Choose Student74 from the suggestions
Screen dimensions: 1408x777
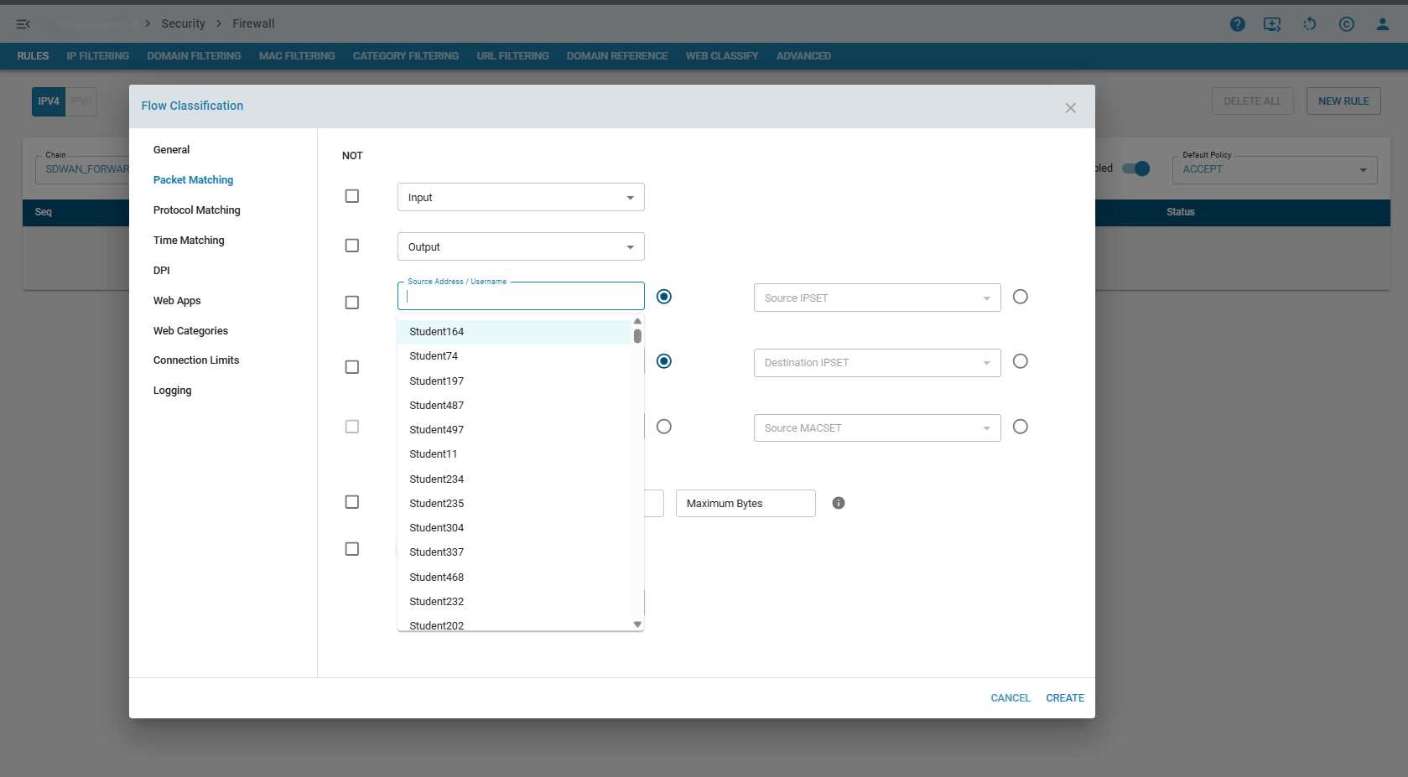pyautogui.click(x=514, y=356)
